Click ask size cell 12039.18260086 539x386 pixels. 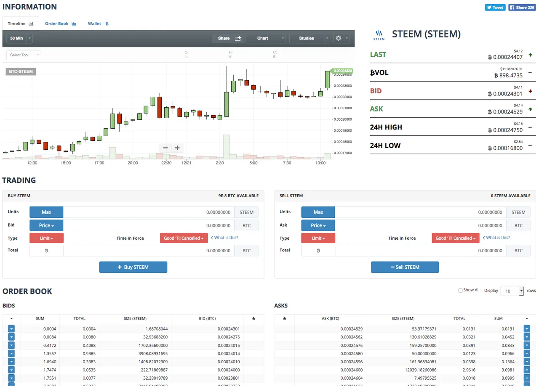tap(403, 370)
